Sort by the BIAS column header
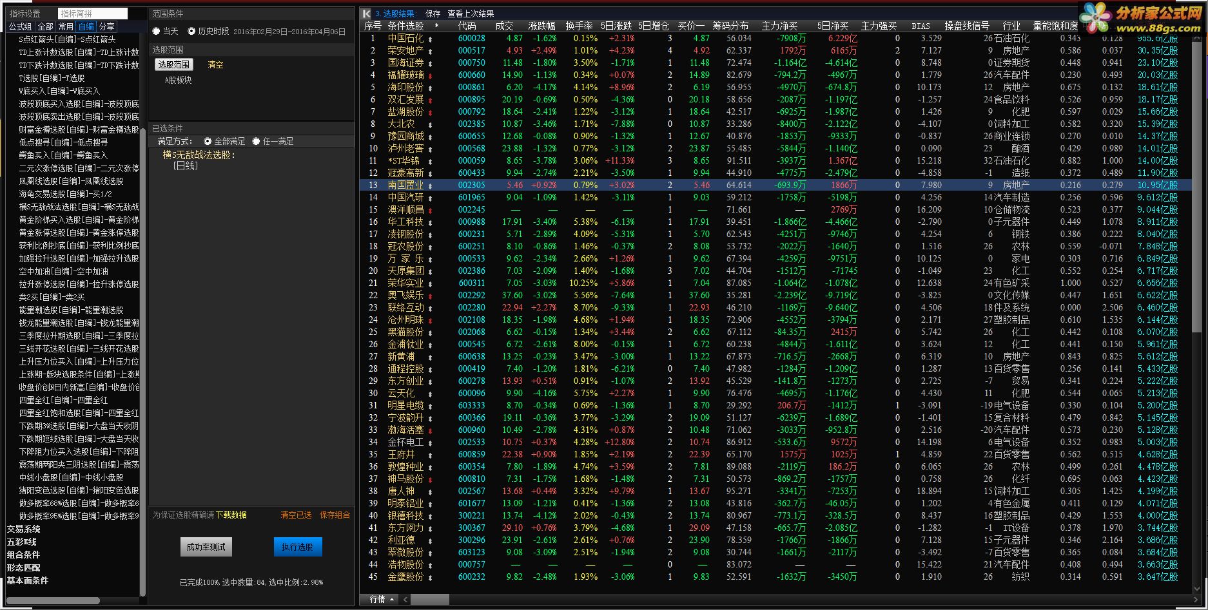Screen dimensions: 1208x610 (x=921, y=26)
